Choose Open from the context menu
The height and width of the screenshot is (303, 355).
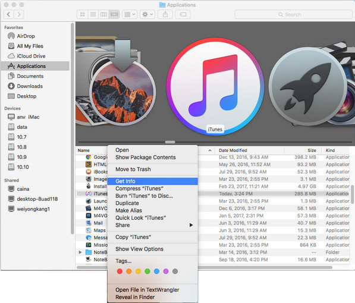[153, 150]
